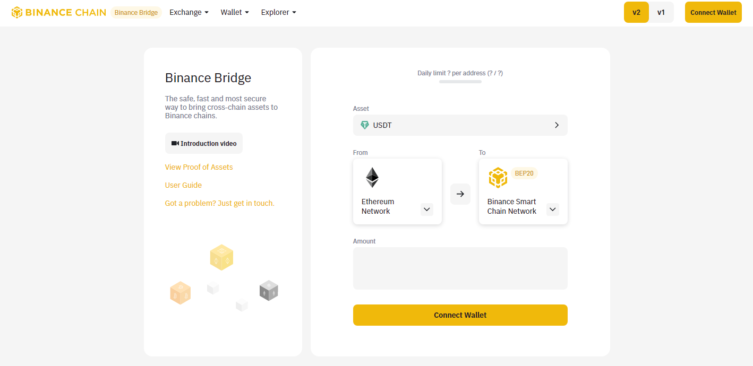Click the From label
Image resolution: width=753 pixels, height=366 pixels.
click(361, 153)
